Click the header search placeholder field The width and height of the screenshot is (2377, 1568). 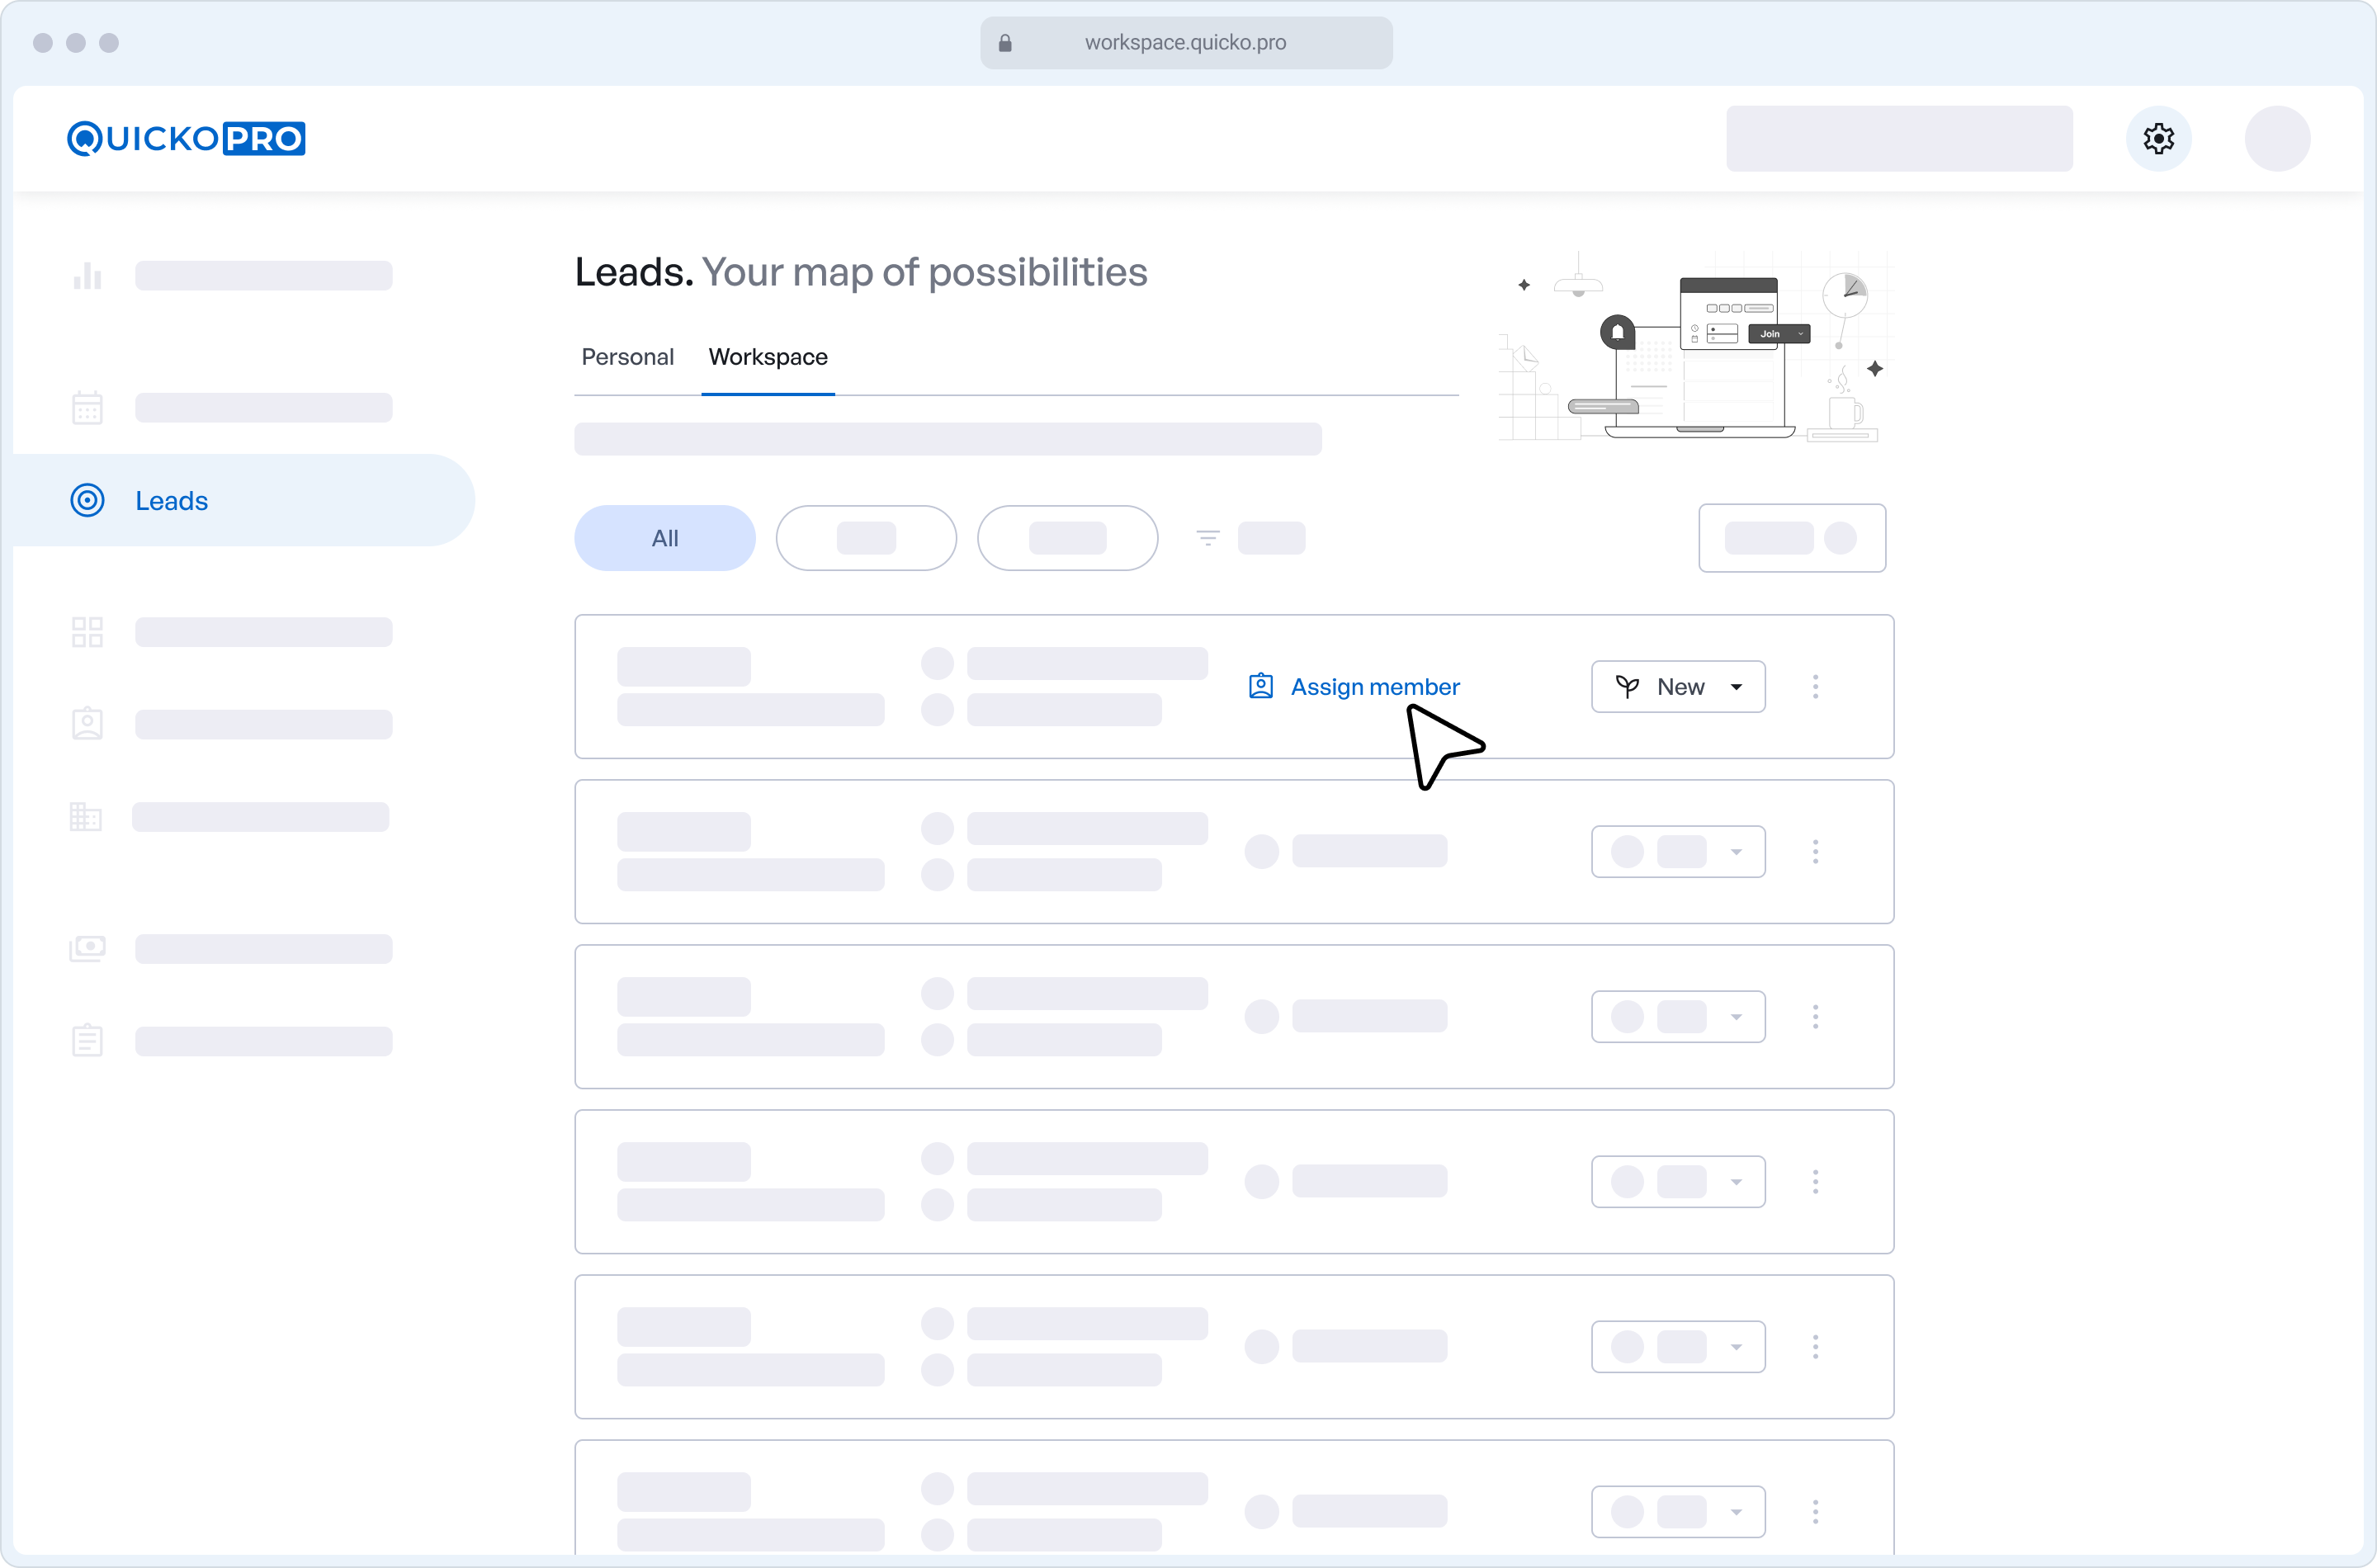[x=1898, y=138]
